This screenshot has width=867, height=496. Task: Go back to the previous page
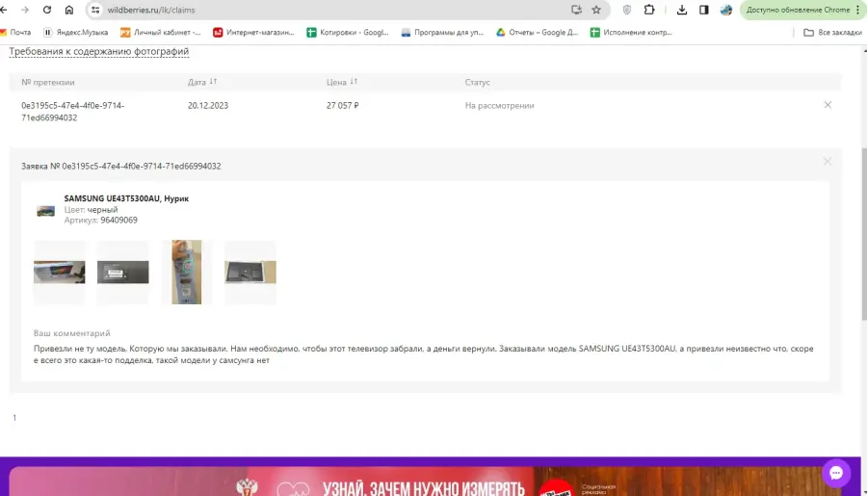coord(4,10)
